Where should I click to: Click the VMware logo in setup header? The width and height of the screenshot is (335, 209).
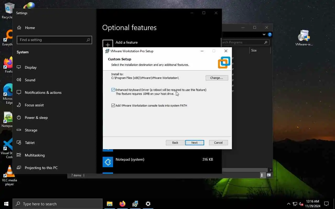click(224, 62)
